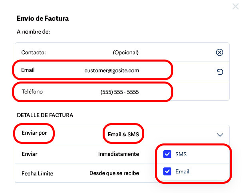Click the 'Contacto:' row label

(34, 52)
